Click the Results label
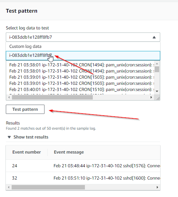The width and height of the screenshot is (178, 197). coord(13,123)
